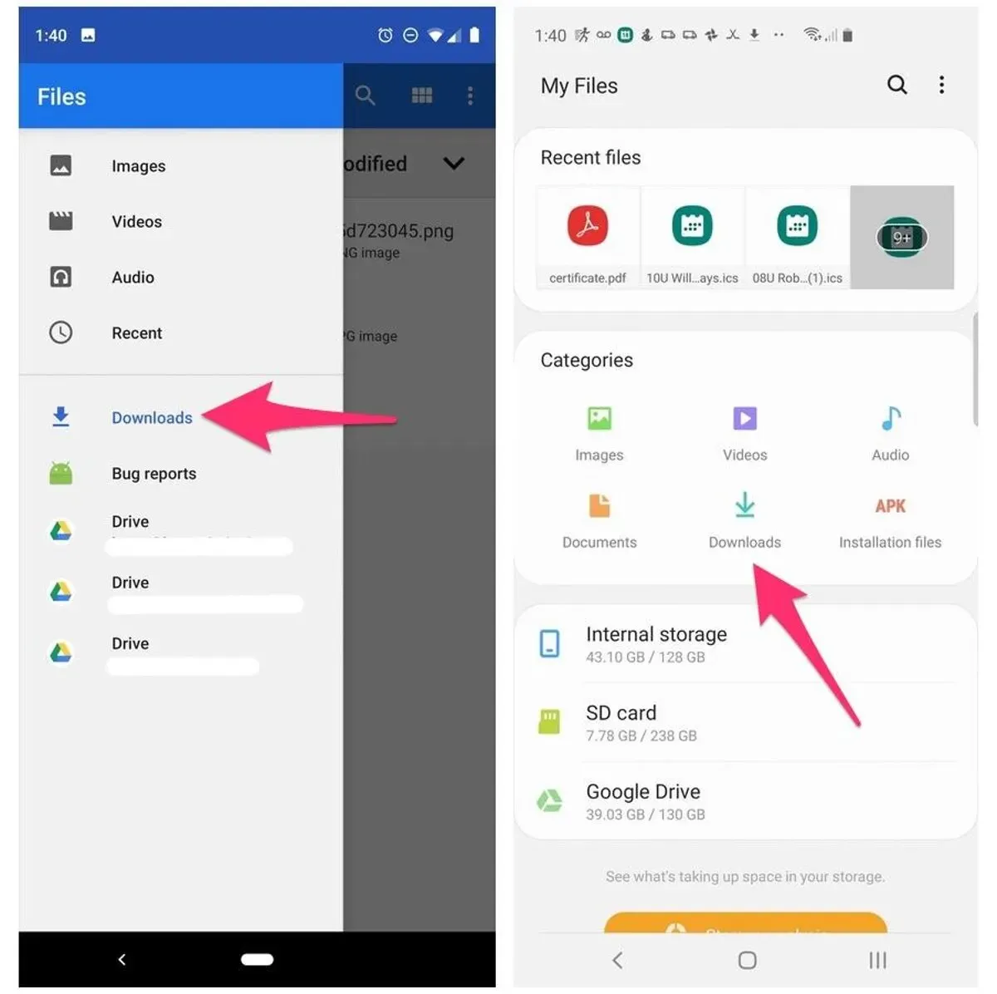
Task: Open the Files app overflow menu
Action: (x=470, y=96)
